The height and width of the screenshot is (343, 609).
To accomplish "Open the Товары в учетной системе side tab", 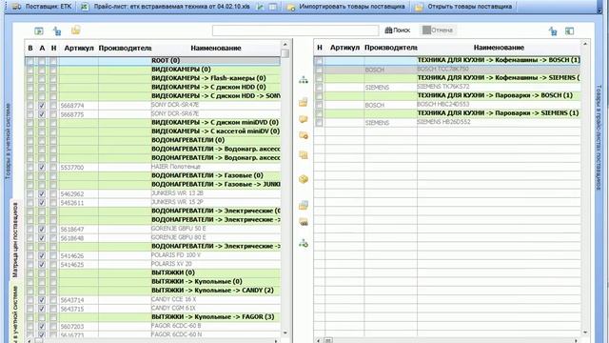I will [9, 142].
